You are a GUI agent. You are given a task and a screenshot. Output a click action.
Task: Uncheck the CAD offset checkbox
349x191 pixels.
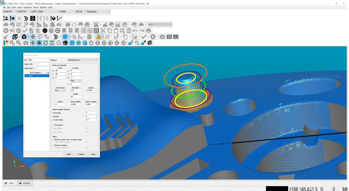coord(53,120)
